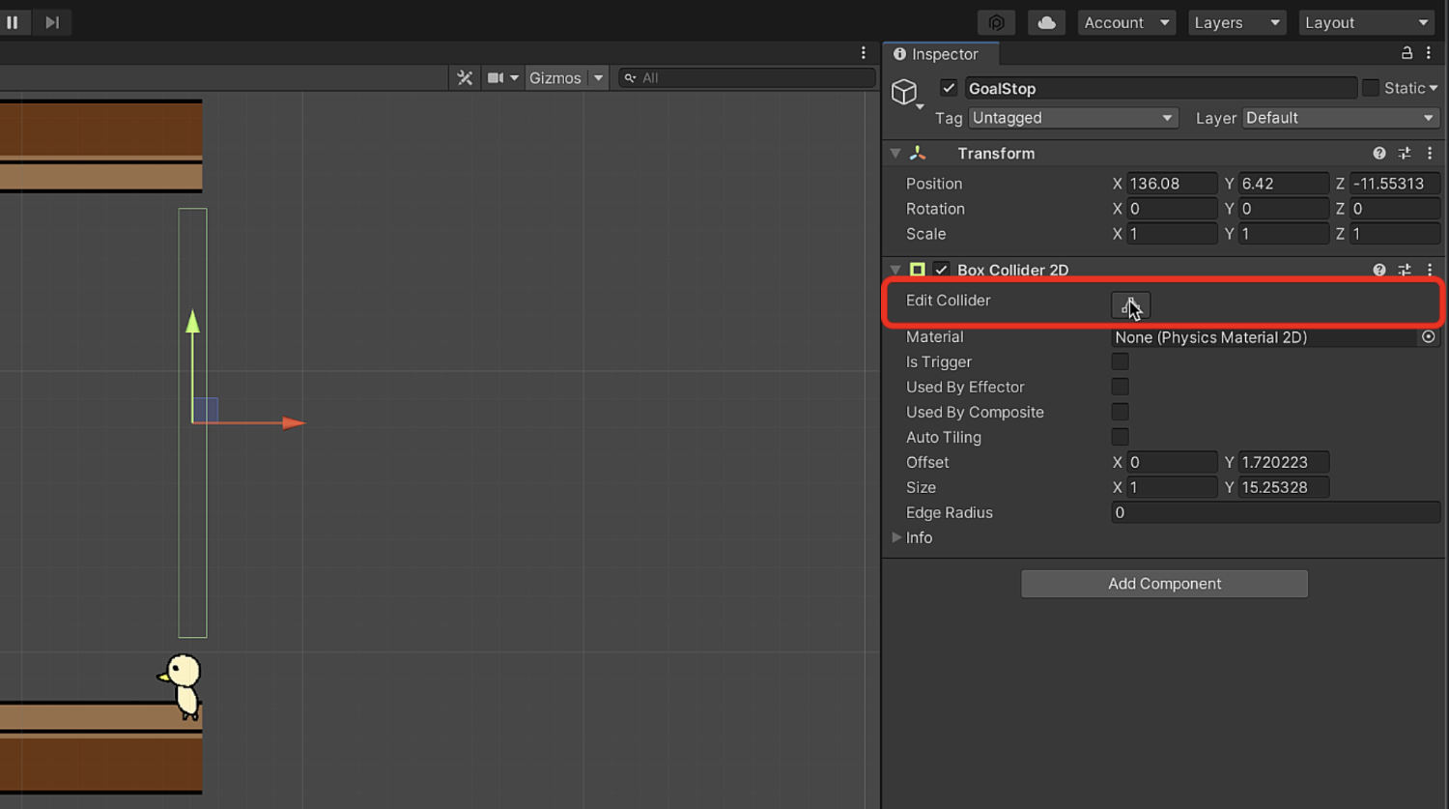Open Transform help reference icon
The image size is (1449, 809).
[x=1379, y=153]
